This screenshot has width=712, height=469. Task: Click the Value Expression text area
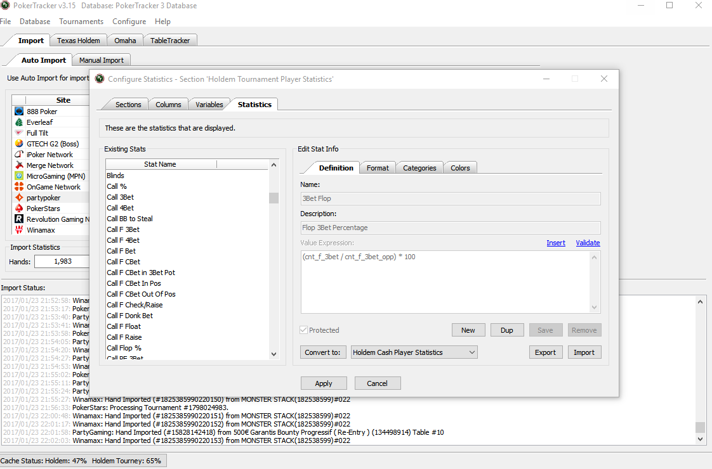pos(451,282)
